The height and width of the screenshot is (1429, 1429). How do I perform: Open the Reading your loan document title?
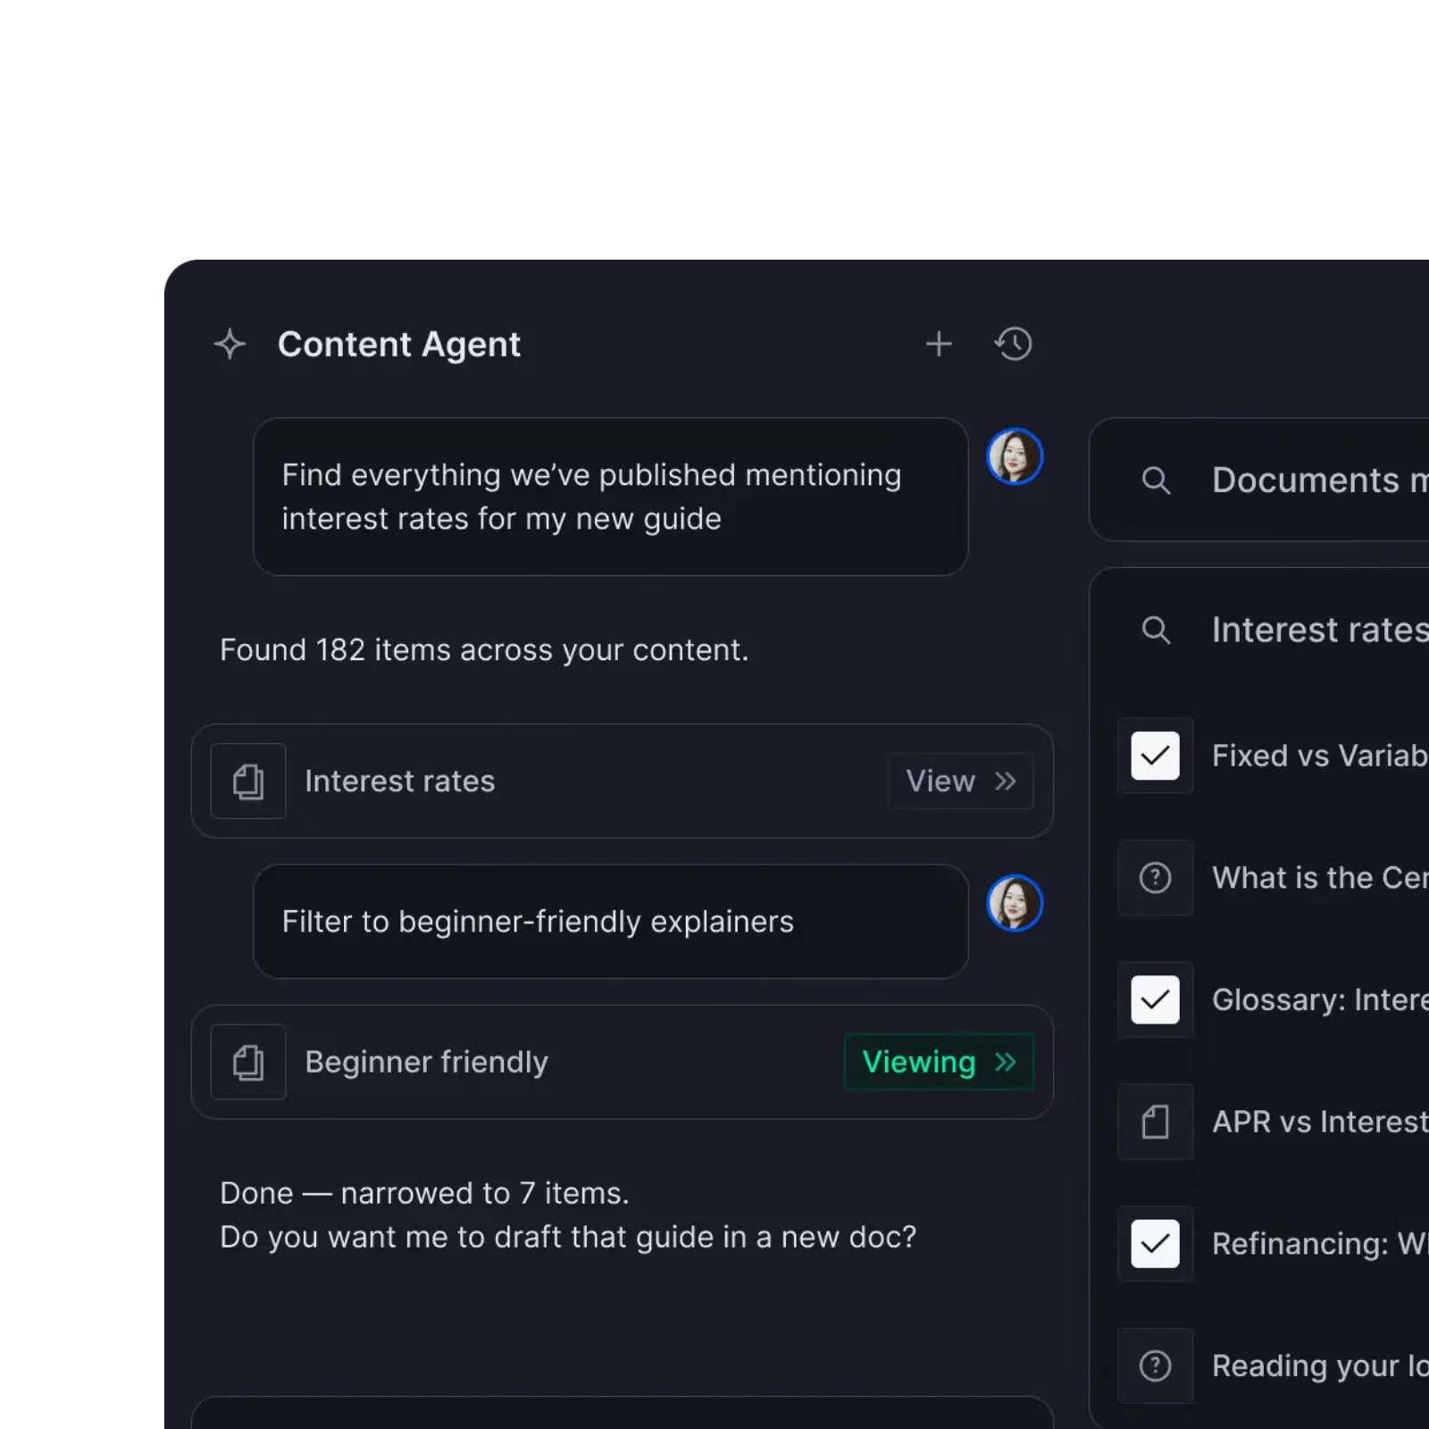click(1320, 1366)
